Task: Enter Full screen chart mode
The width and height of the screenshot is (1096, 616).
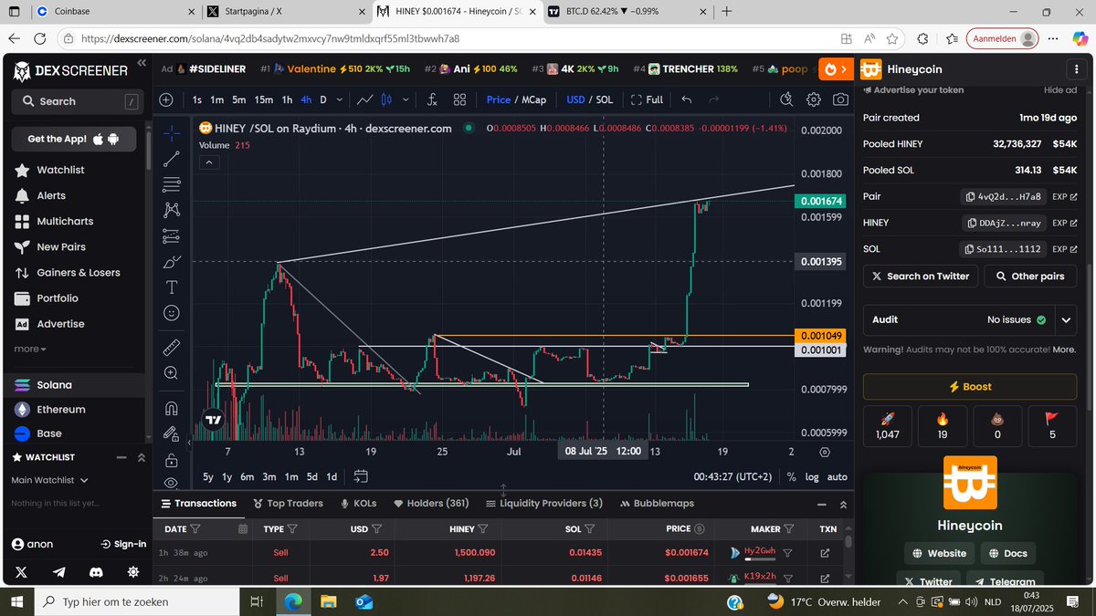Action: tap(647, 99)
